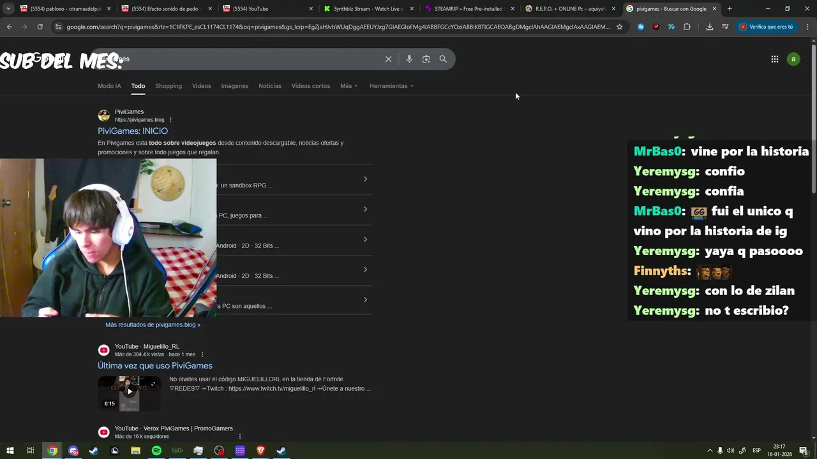Select the Noticias search filter
Image resolution: width=817 pixels, height=459 pixels.
(270, 86)
